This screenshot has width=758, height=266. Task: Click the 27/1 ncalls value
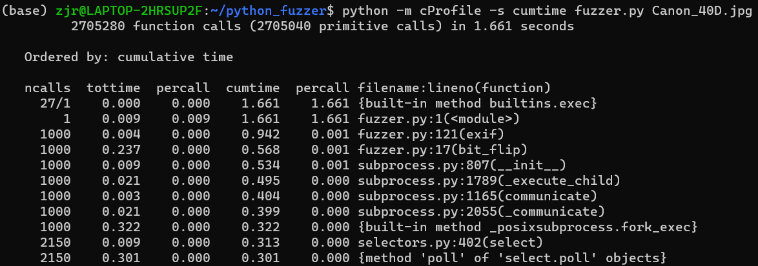[x=55, y=104]
